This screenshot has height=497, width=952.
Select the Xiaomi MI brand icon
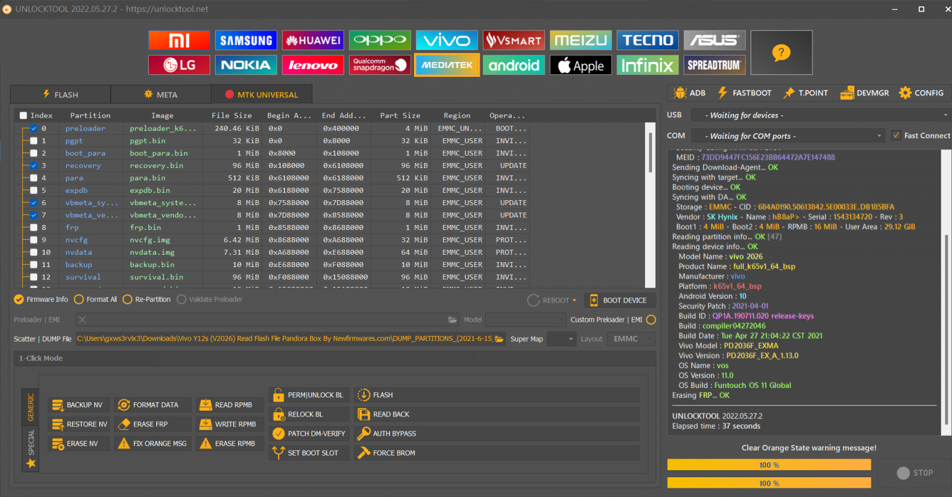click(x=179, y=40)
